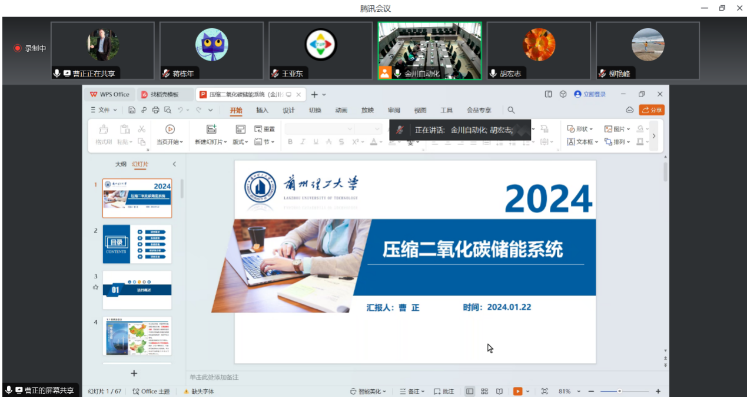
Task: Switch to slide sorter grid view icon
Action: click(x=484, y=392)
